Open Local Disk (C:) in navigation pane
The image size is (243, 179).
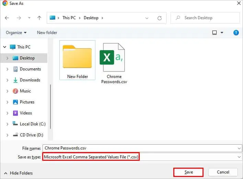click(x=29, y=124)
